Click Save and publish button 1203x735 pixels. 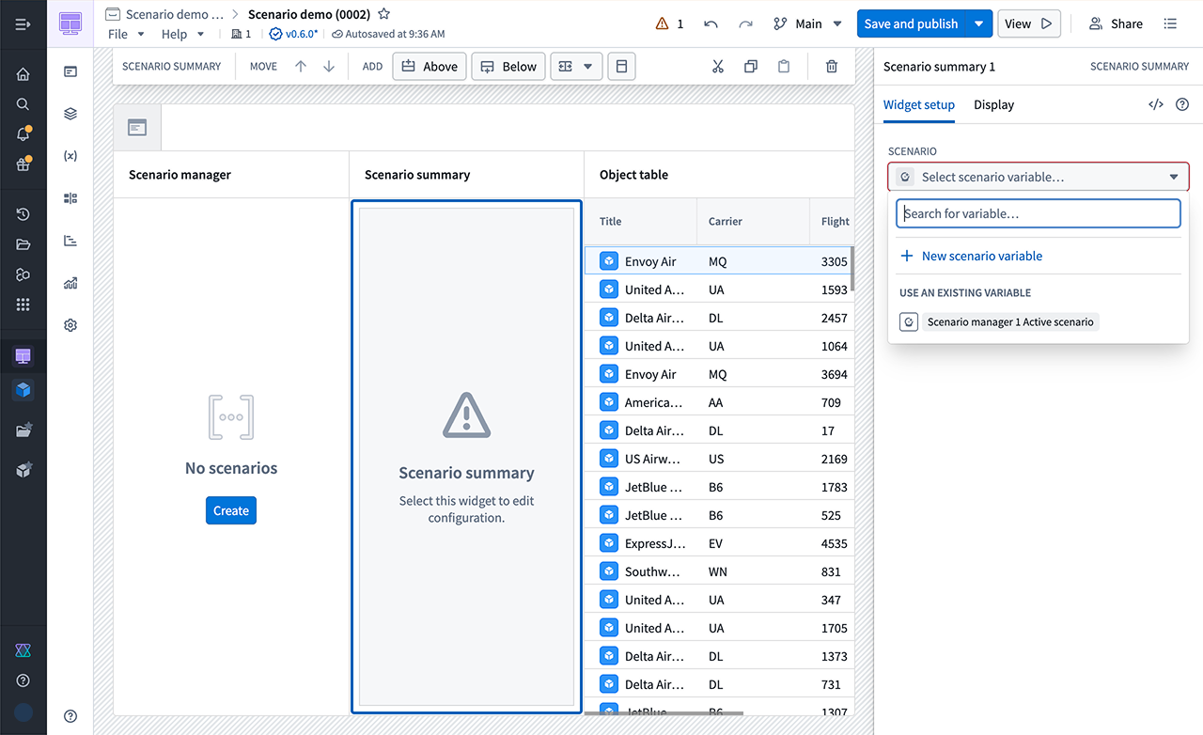click(912, 23)
